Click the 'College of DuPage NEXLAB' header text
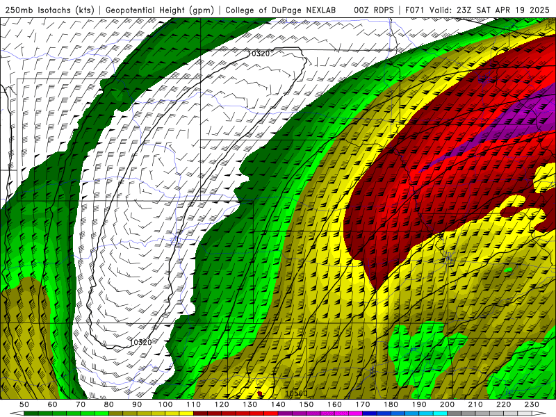Screen dimensions: 556x417 [x=280, y=10]
